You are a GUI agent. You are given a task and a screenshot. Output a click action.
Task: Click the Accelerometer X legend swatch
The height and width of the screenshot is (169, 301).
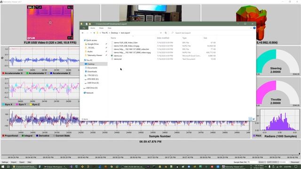[3, 73]
